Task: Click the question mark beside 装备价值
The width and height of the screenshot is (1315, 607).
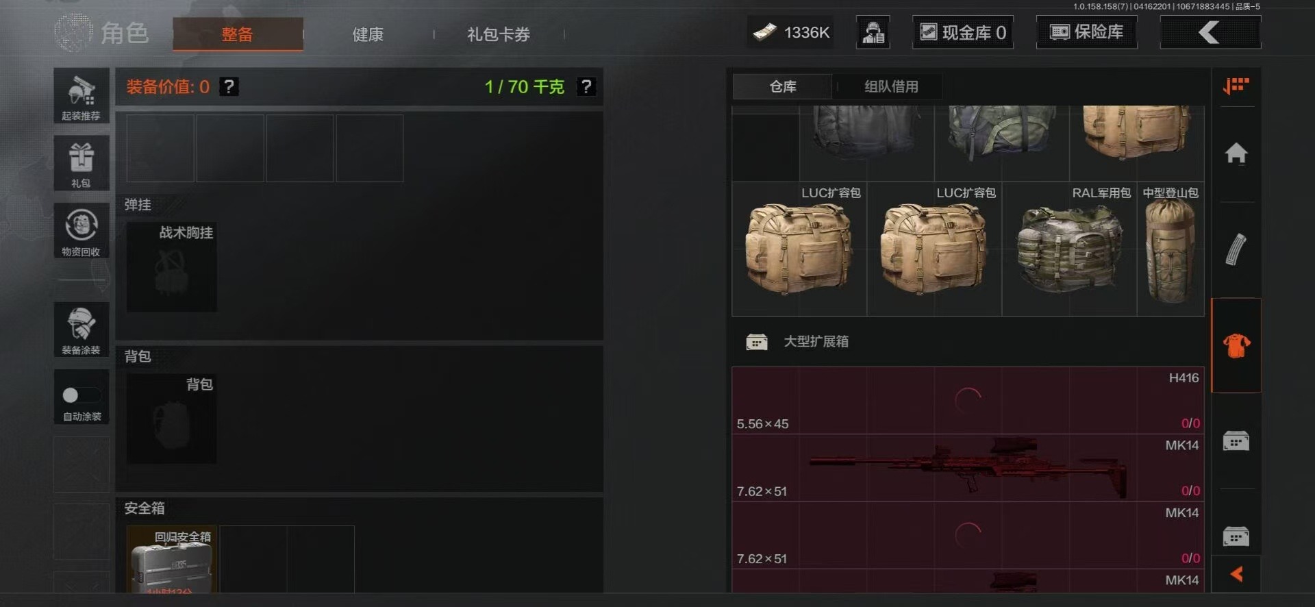Action: tap(229, 86)
